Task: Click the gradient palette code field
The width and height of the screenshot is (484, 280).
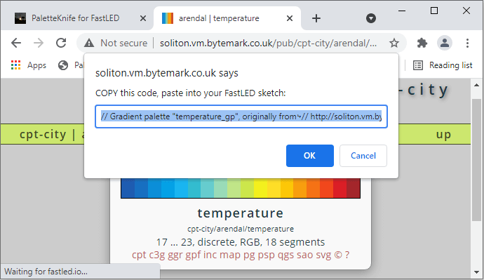Action: tap(241, 116)
